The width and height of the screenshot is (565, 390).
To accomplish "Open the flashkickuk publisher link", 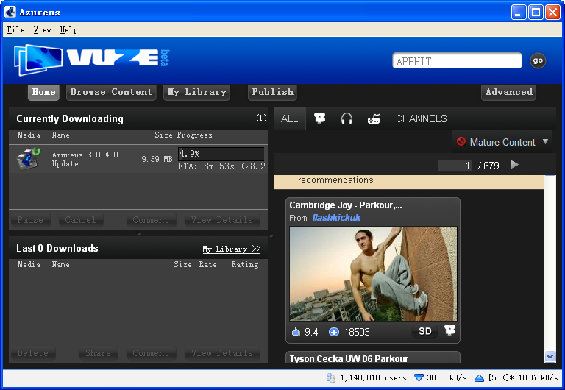I will coord(336,218).
